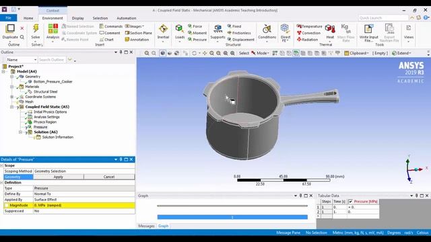Open the Clipboard dropdown
The width and height of the screenshot is (431, 242).
[x=356, y=53]
